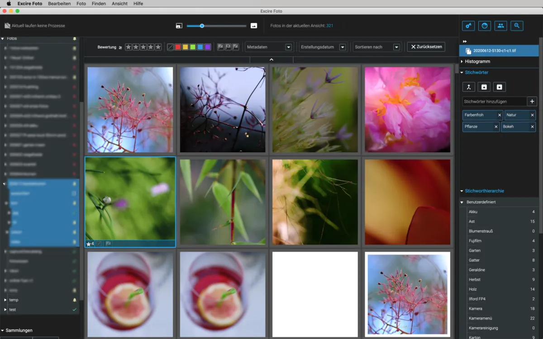
Task: Click the magnifier similarity search icon
Action: tap(517, 26)
